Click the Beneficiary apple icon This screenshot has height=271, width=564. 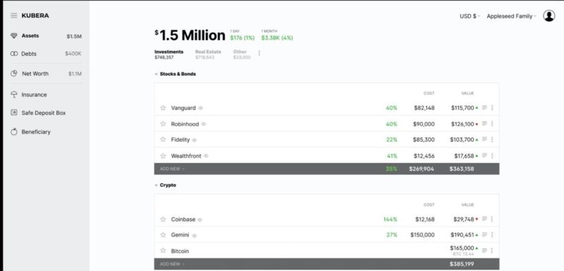point(13,132)
